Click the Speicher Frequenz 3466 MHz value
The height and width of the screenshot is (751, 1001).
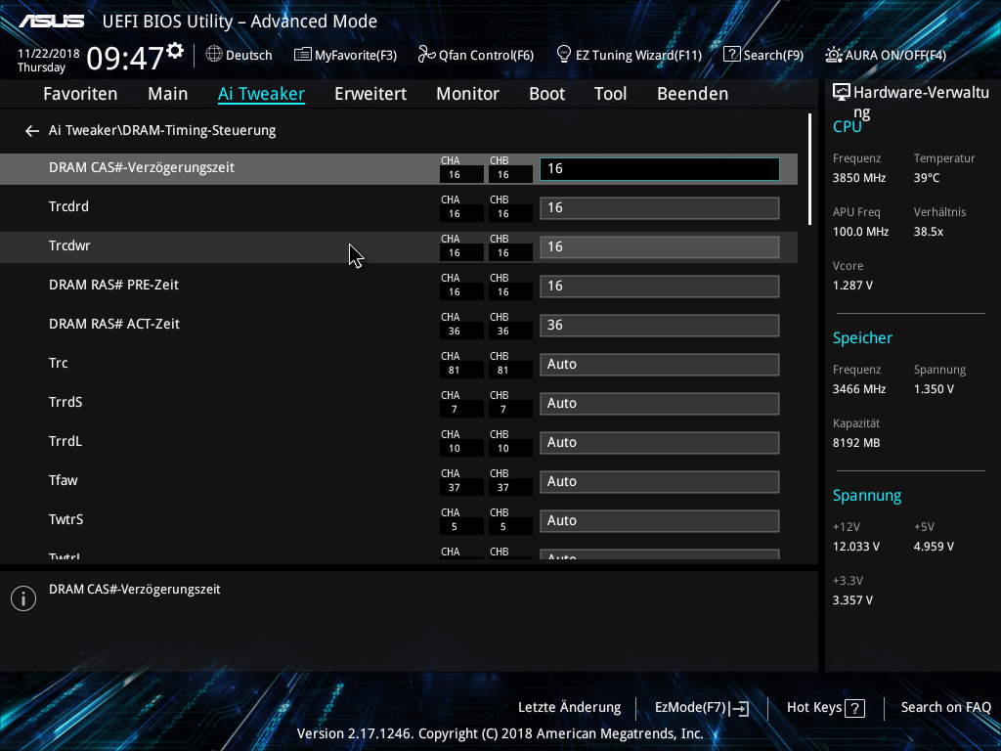pyautogui.click(x=859, y=389)
